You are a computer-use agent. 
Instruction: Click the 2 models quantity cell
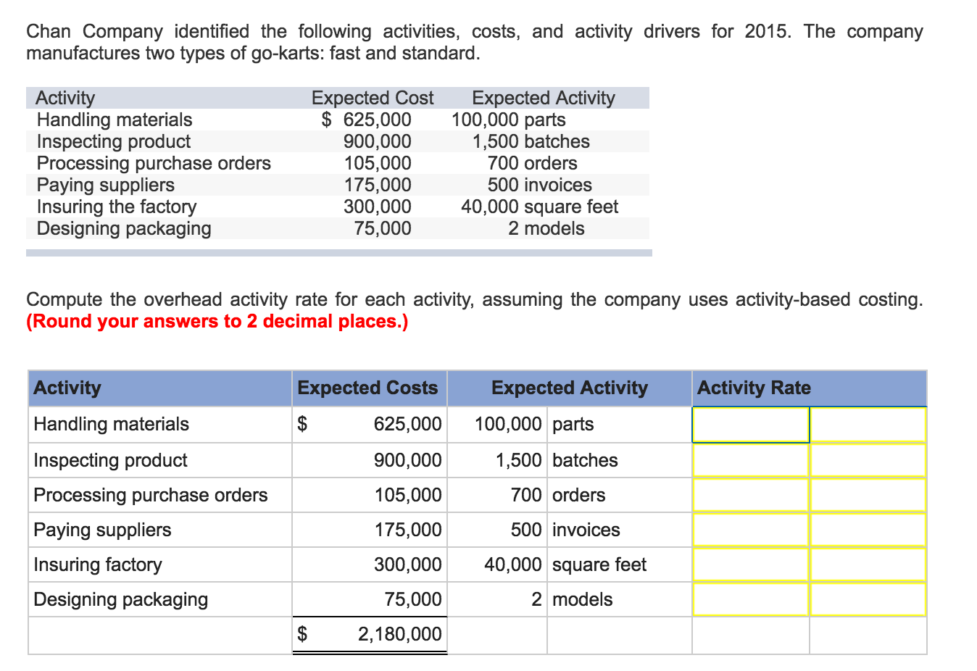(x=497, y=599)
